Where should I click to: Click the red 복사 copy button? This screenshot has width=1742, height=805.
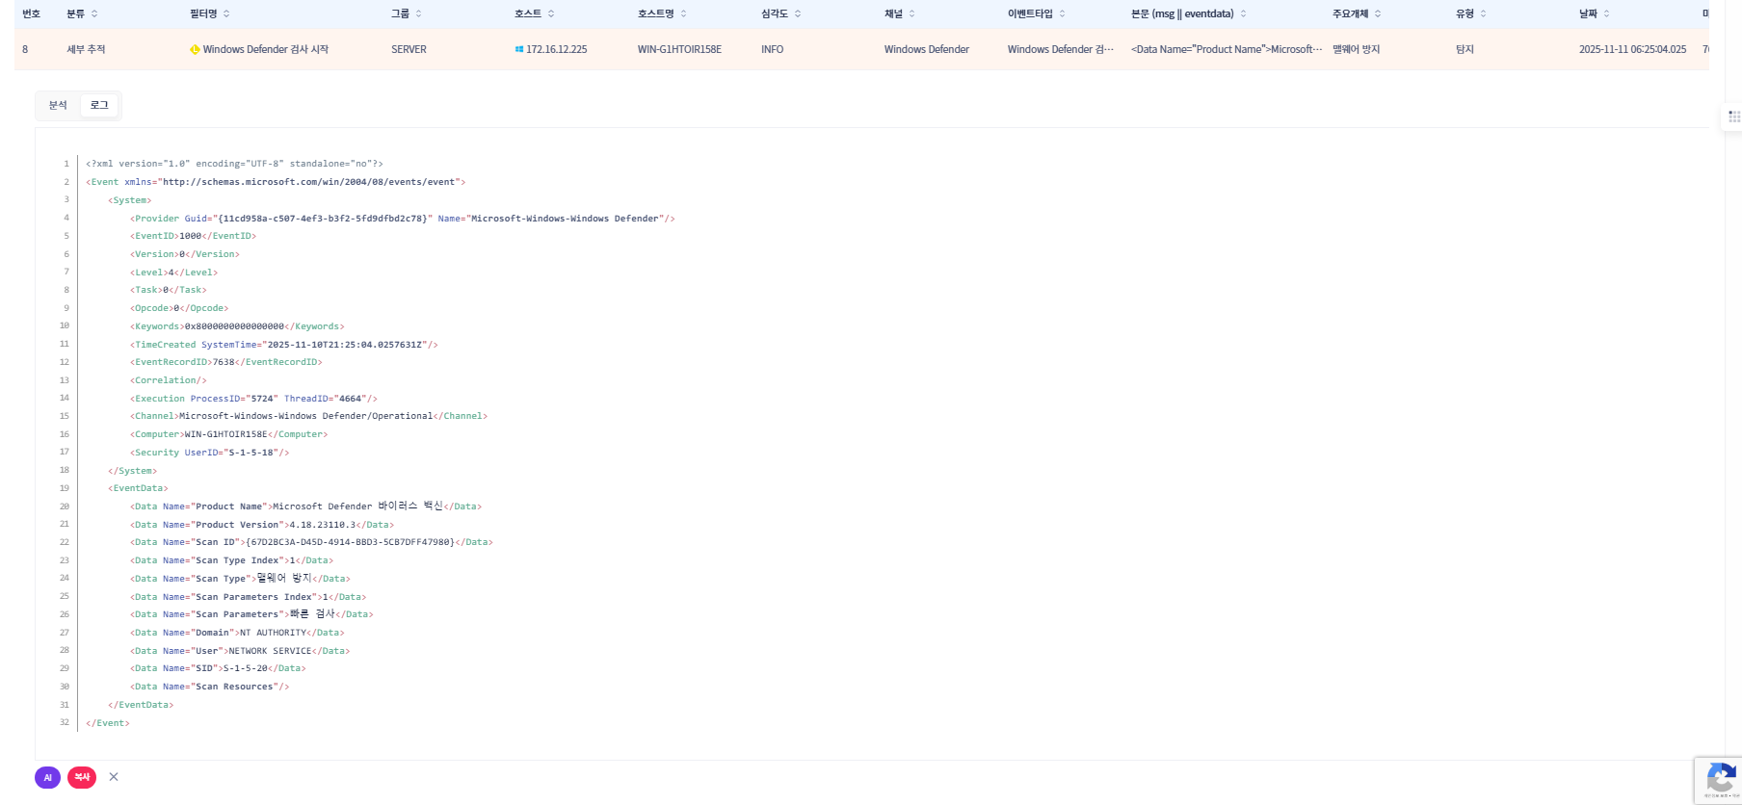click(82, 777)
